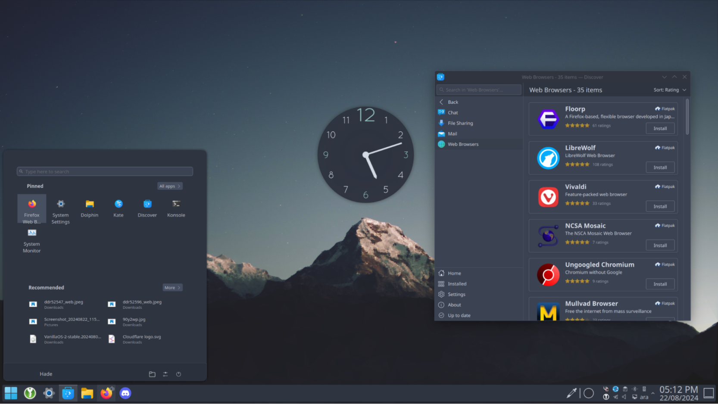Focus the Discover search field
718x404 pixels.
pyautogui.click(x=479, y=90)
